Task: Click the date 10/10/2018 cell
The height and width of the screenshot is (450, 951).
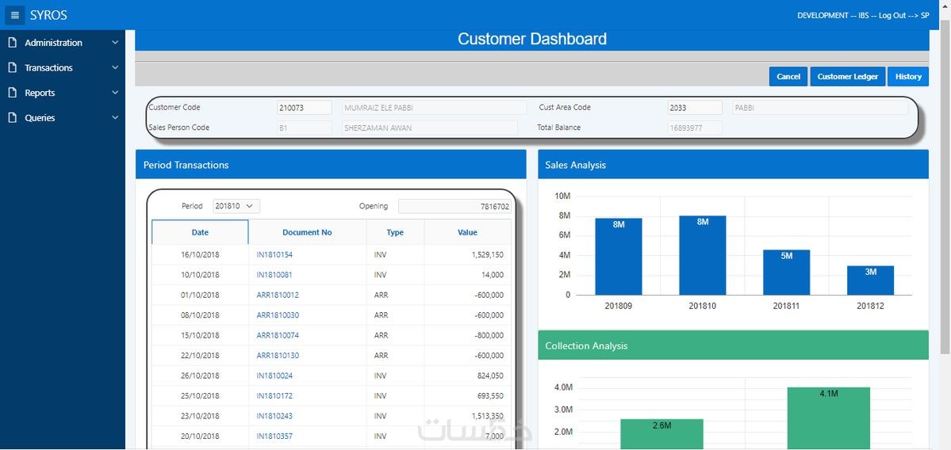Action: pyautogui.click(x=200, y=275)
